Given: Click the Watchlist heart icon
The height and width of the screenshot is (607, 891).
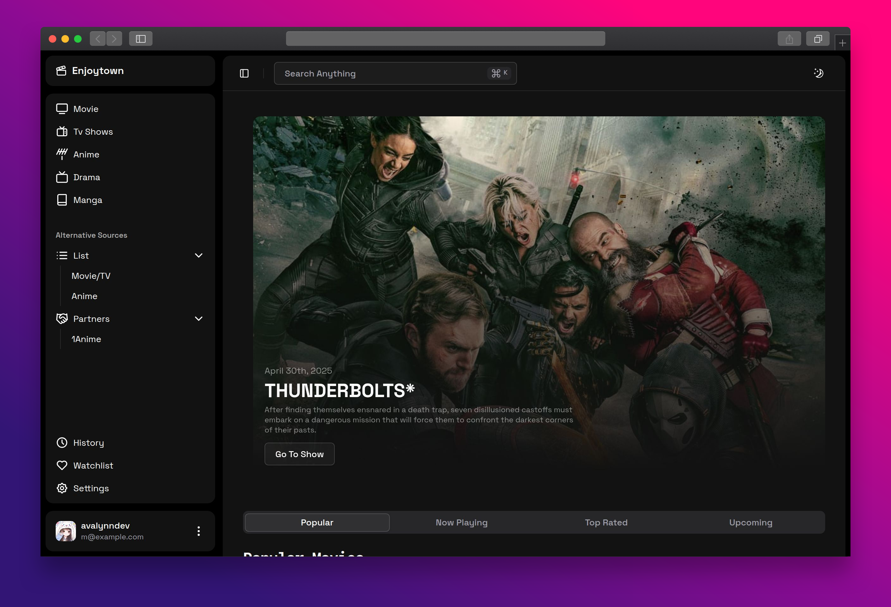Looking at the screenshot, I should click(x=62, y=465).
